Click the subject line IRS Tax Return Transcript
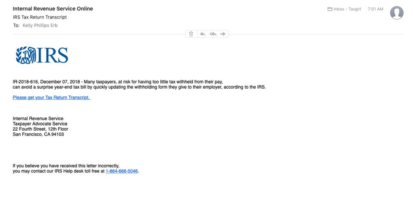The image size is (413, 203). pyautogui.click(x=40, y=17)
